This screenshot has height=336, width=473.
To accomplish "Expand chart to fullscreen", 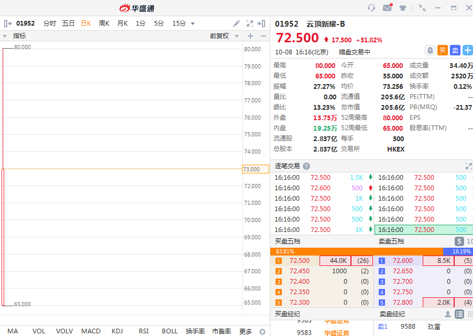I will coord(250,24).
